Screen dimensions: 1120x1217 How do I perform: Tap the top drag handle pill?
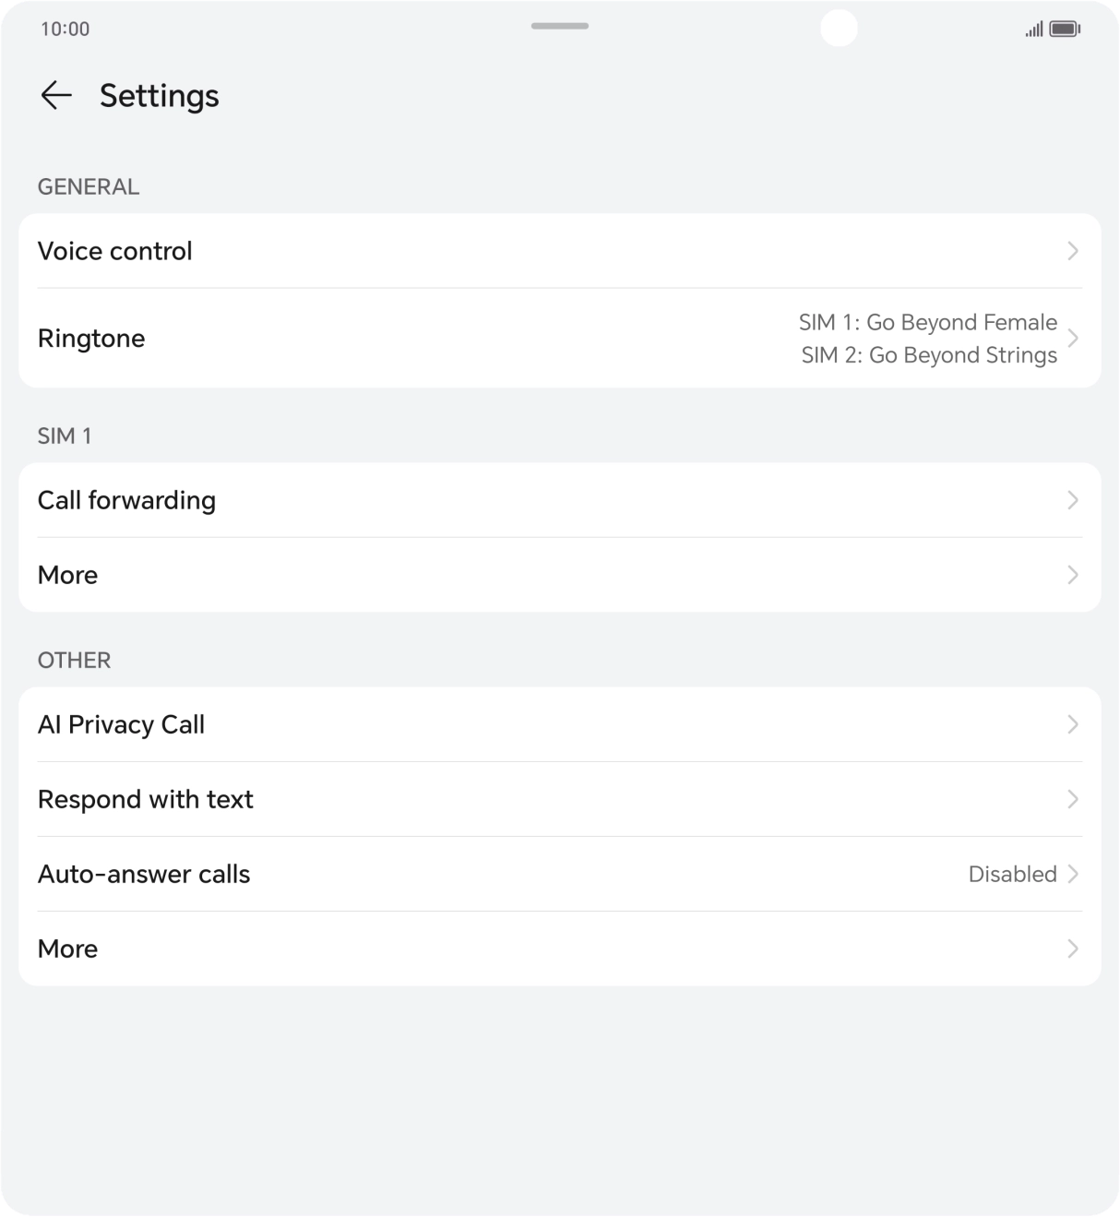[x=559, y=26]
